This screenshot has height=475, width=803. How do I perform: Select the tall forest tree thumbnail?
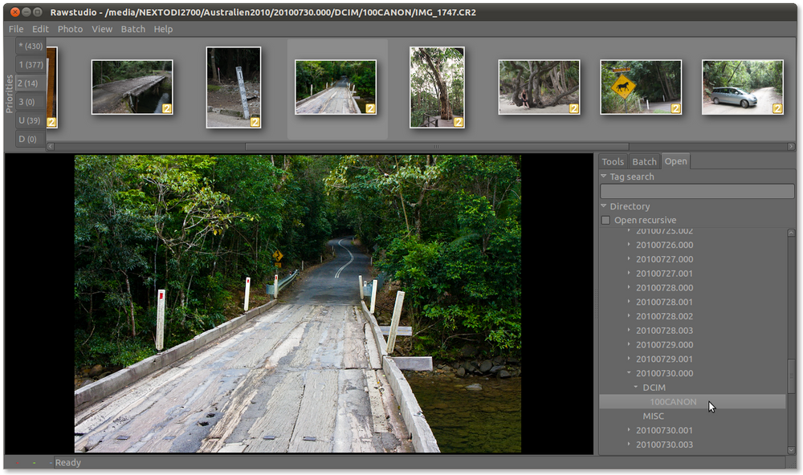[x=438, y=87]
